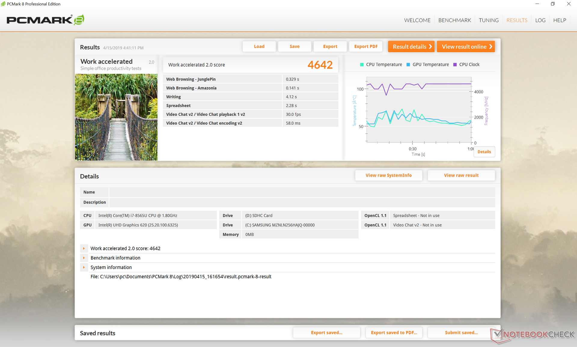Click the Name input field
This screenshot has width=577, height=347.
tap(302, 192)
